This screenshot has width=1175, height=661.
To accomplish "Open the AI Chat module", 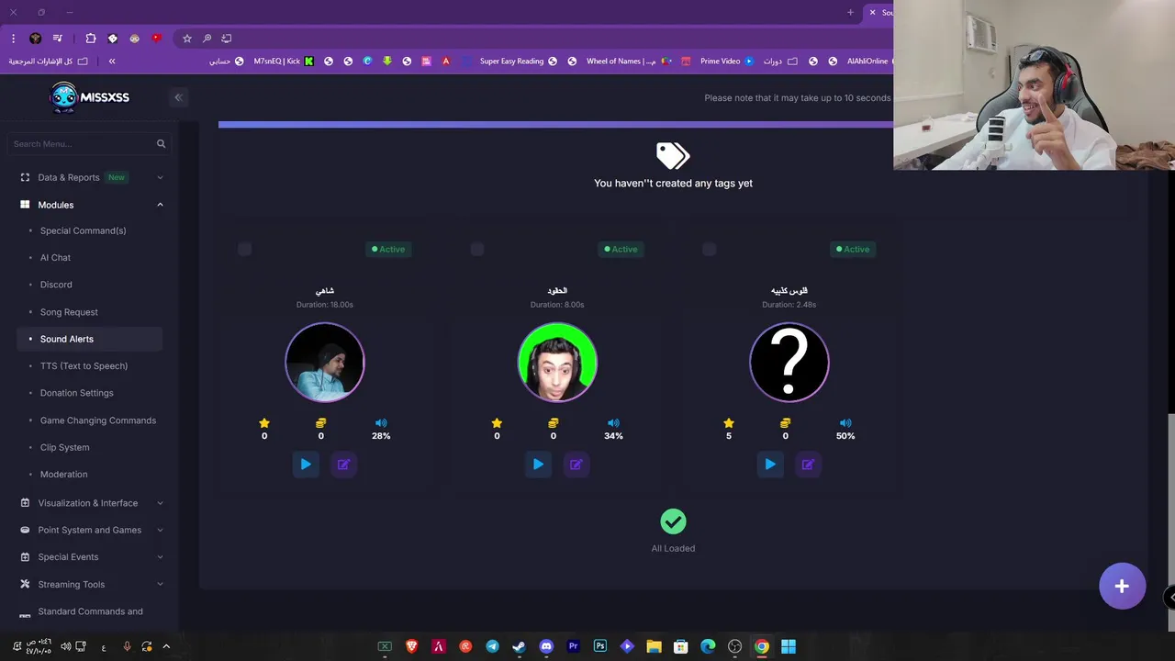I will coord(55,258).
